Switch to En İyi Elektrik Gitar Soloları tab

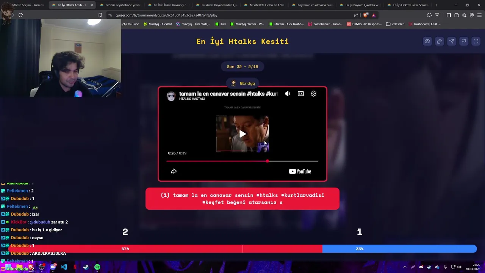pos(407,5)
